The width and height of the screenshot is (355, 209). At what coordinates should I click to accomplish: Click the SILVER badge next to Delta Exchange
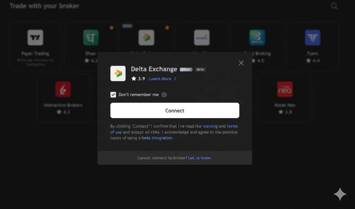186,70
